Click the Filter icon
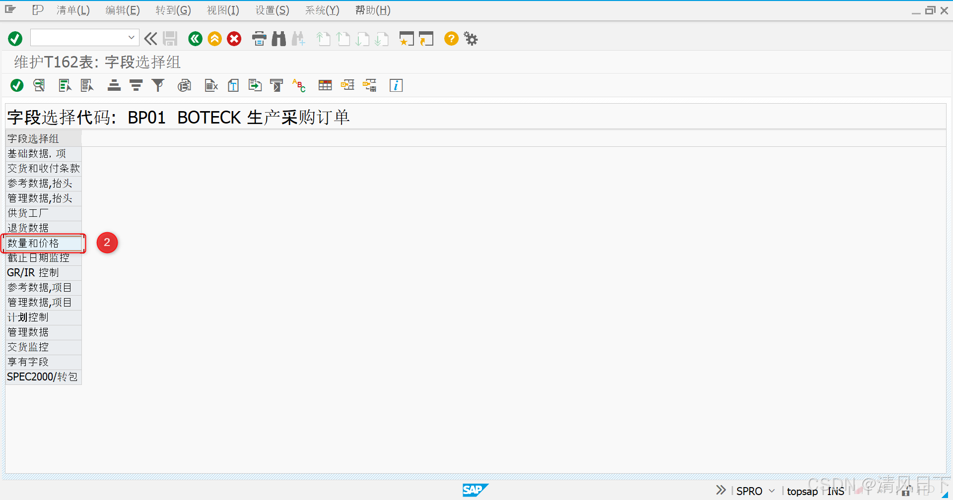 pos(158,85)
